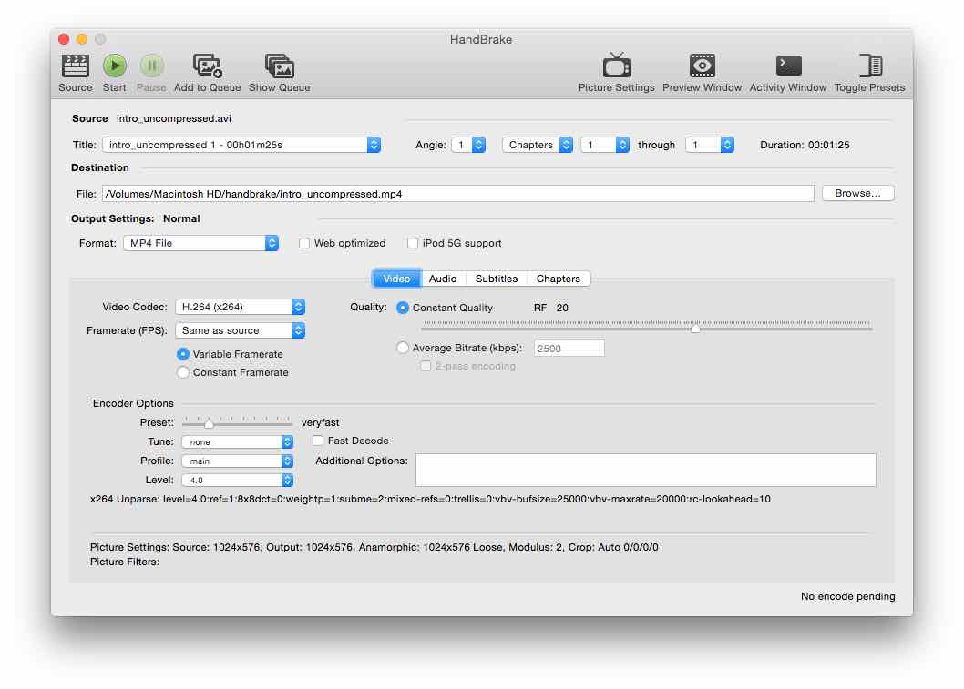Screen dimensions: 964x689
Task: Check the iPod 5G support option
Action: click(x=413, y=244)
